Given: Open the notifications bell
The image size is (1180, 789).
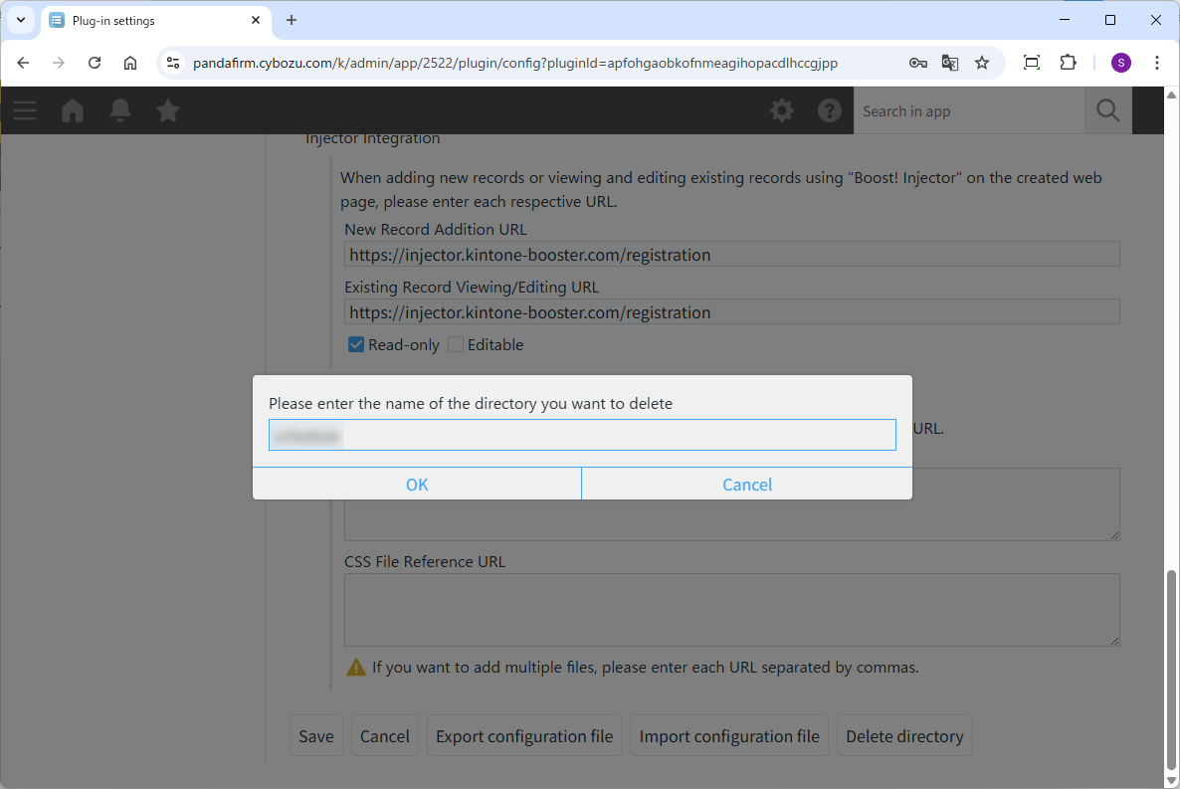Looking at the screenshot, I should pyautogui.click(x=120, y=110).
